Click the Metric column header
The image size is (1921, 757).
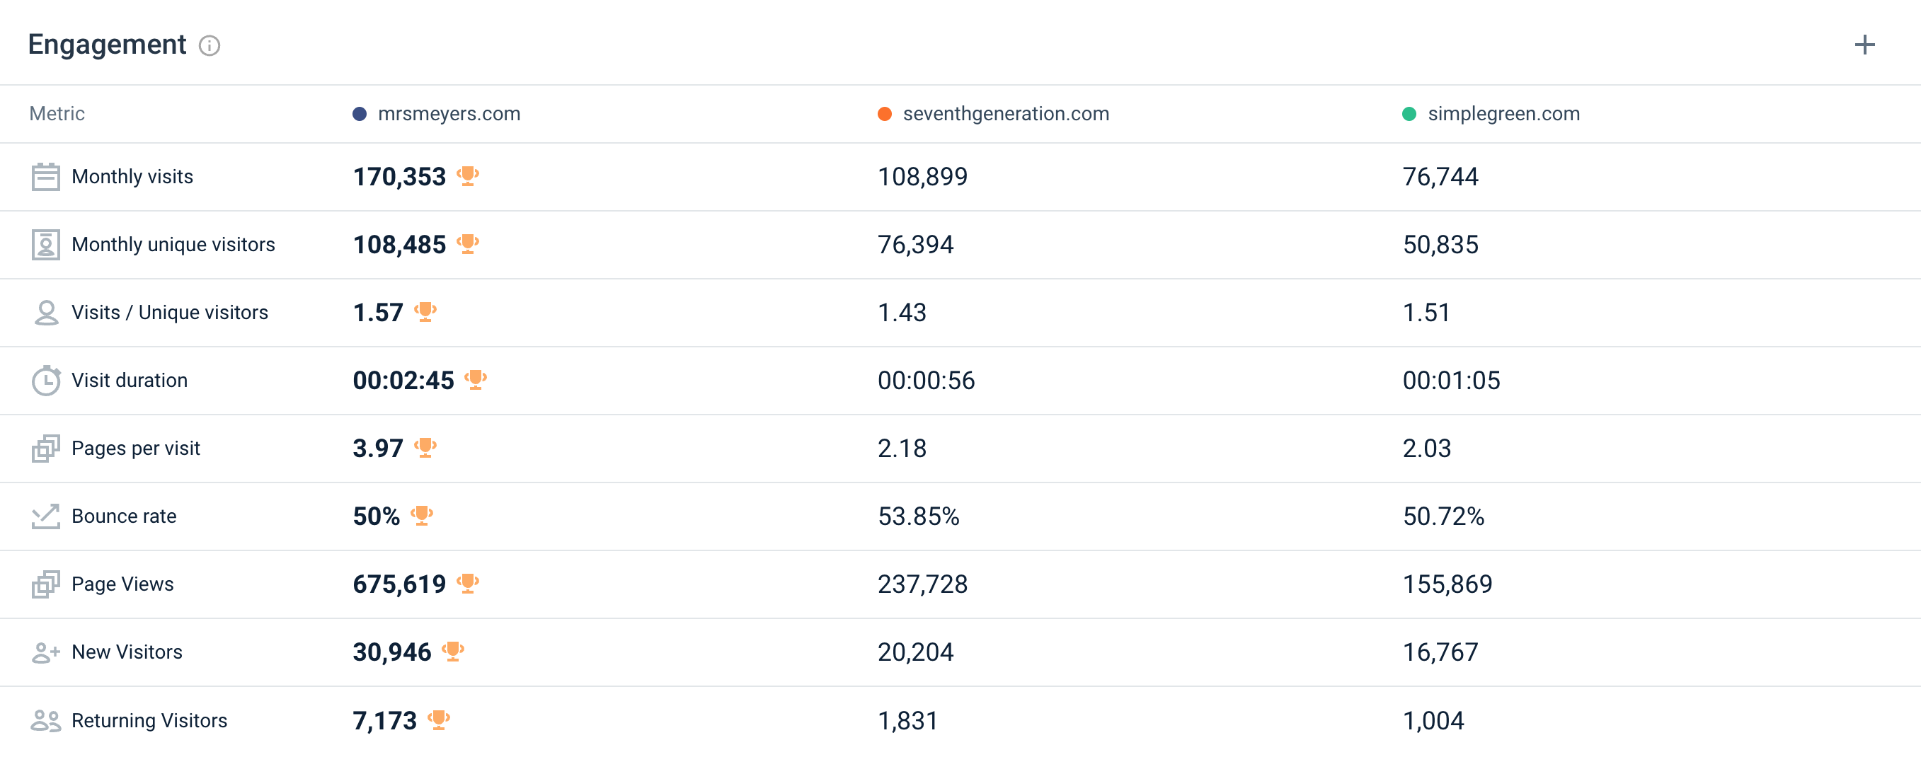pyautogui.click(x=57, y=113)
